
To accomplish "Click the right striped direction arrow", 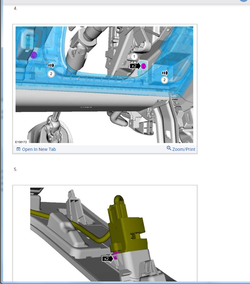I will [x=165, y=73].
